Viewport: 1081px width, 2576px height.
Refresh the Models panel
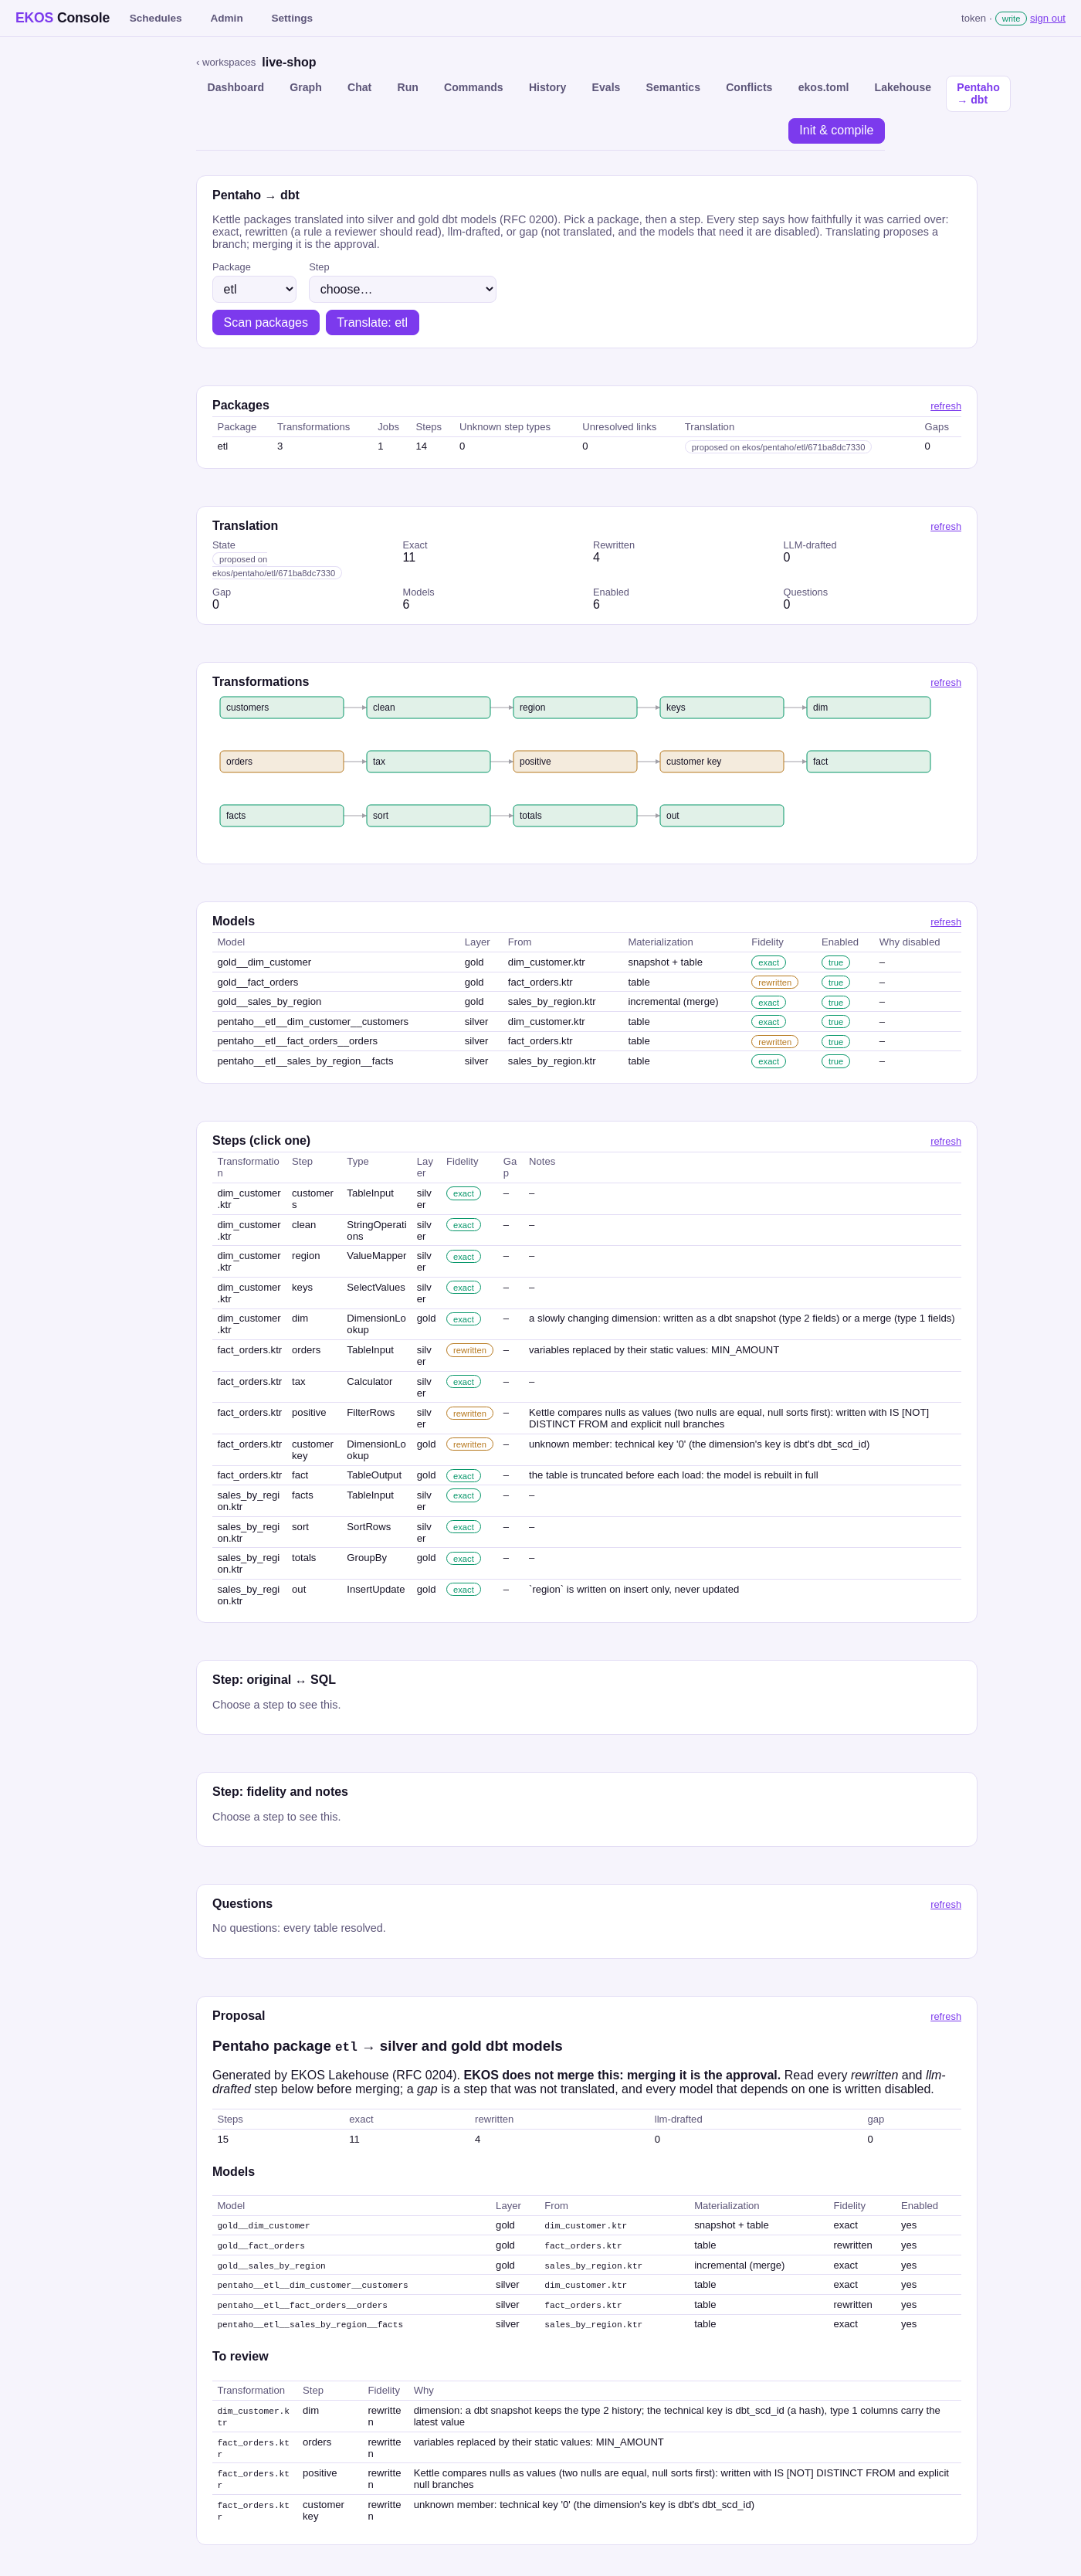[x=945, y=922]
